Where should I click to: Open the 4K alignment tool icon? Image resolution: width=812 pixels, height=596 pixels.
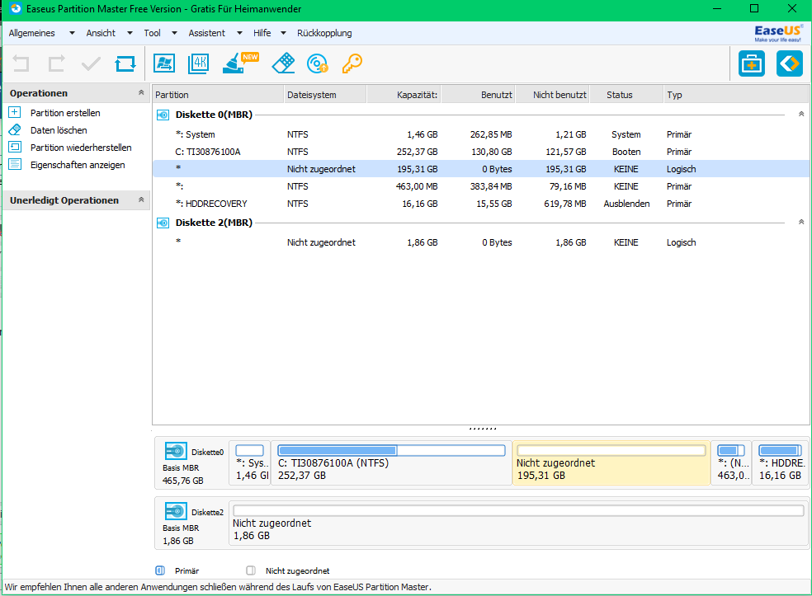198,63
